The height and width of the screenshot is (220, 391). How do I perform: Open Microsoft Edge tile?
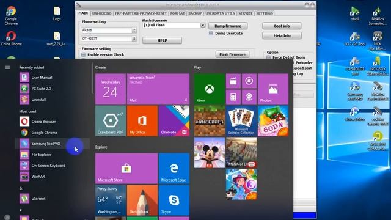174,169
